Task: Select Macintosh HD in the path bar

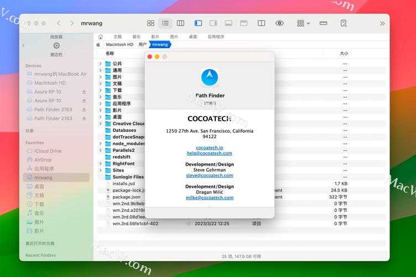Action: 119,45
